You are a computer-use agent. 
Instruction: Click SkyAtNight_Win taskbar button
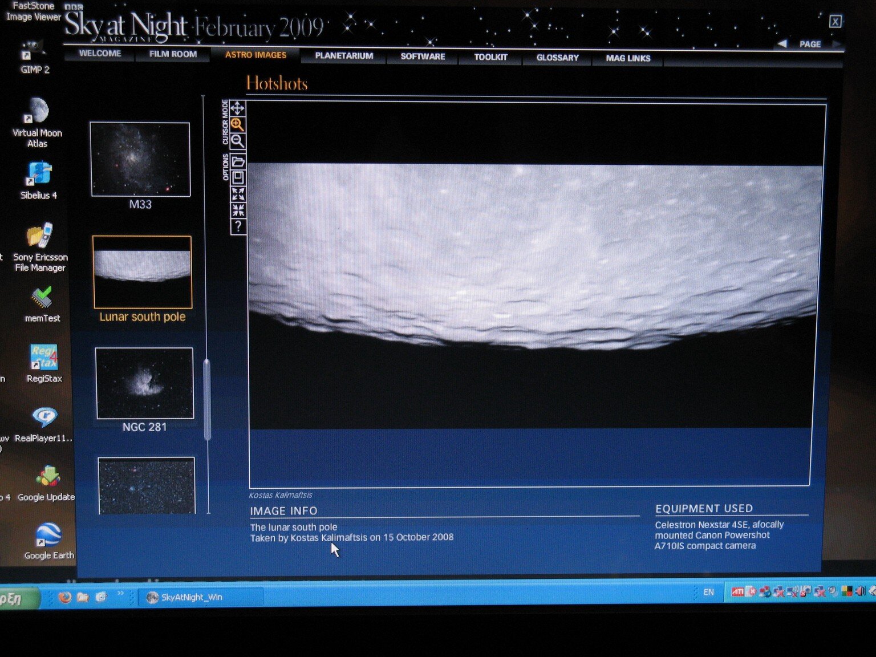pyautogui.click(x=192, y=597)
